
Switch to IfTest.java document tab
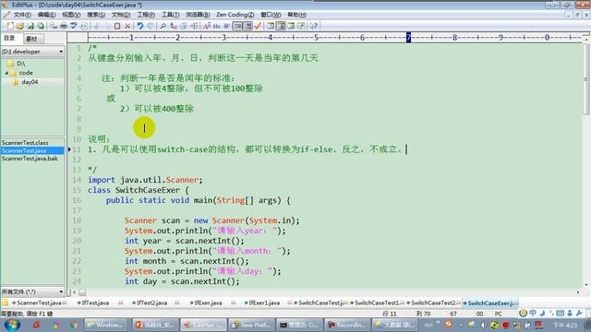pyautogui.click(x=95, y=302)
